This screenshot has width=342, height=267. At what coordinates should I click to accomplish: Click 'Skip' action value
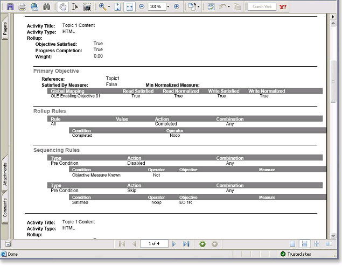point(132,190)
